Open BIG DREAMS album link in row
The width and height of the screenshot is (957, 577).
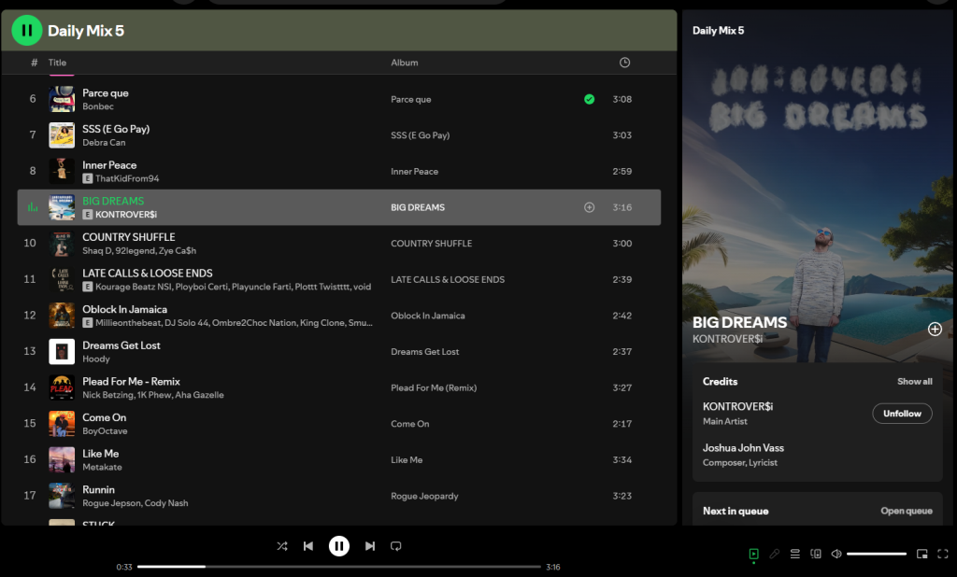(418, 207)
